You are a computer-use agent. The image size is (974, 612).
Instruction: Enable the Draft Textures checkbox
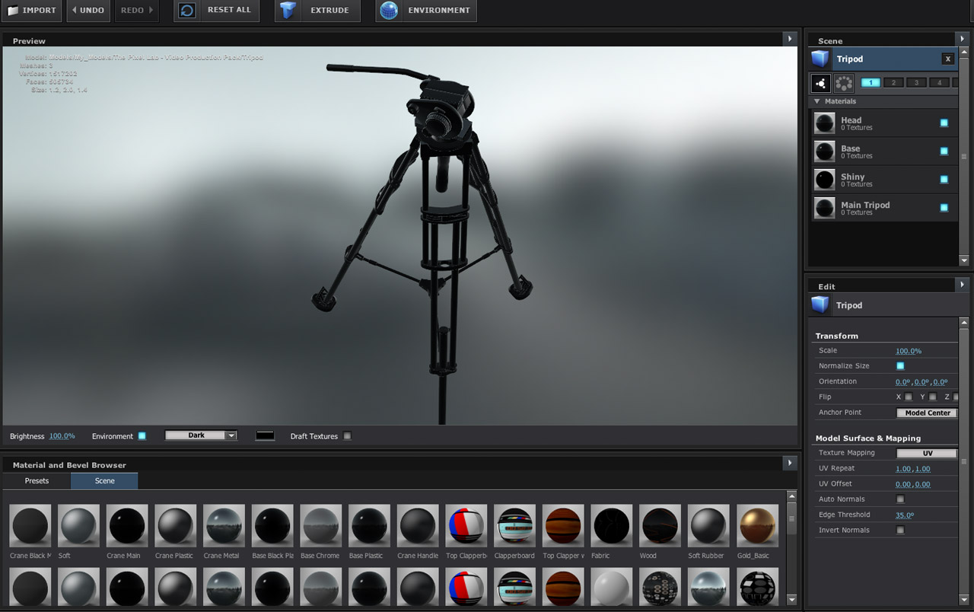(347, 436)
